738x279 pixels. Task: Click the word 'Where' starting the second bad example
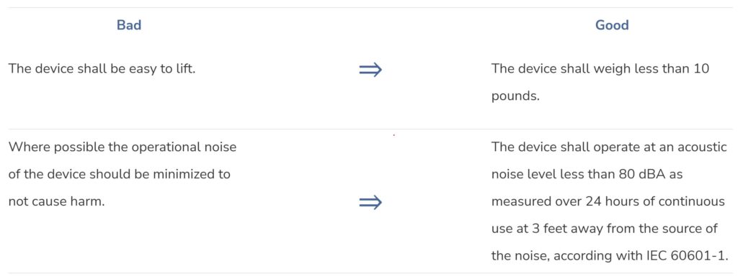29,147
